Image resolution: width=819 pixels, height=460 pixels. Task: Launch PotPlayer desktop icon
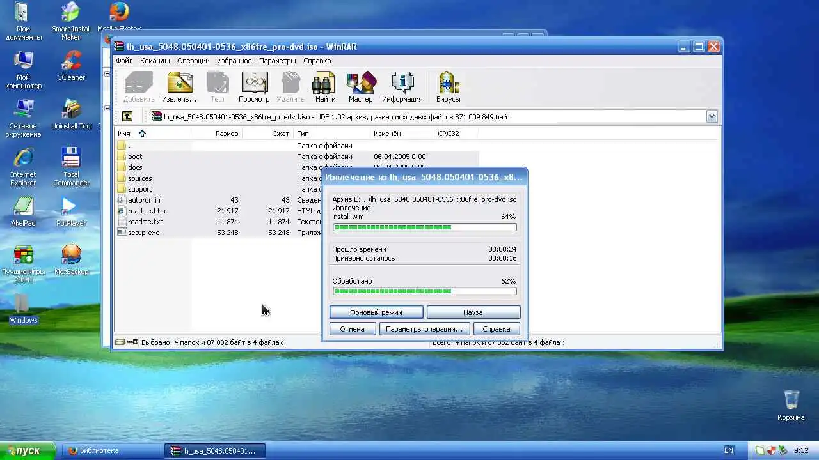tap(71, 212)
